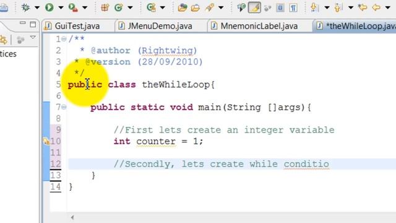Click the open folder search icon
The width and height of the screenshot is (396, 223).
(196, 8)
